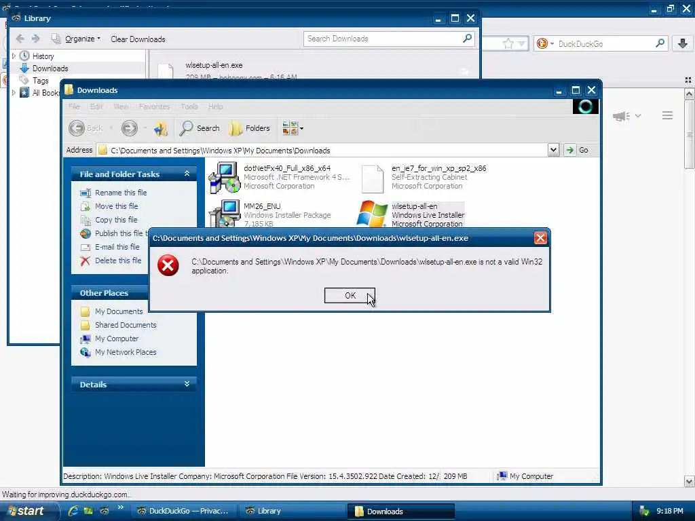Click the Forward arrow in Downloads explorer

pyautogui.click(x=130, y=128)
